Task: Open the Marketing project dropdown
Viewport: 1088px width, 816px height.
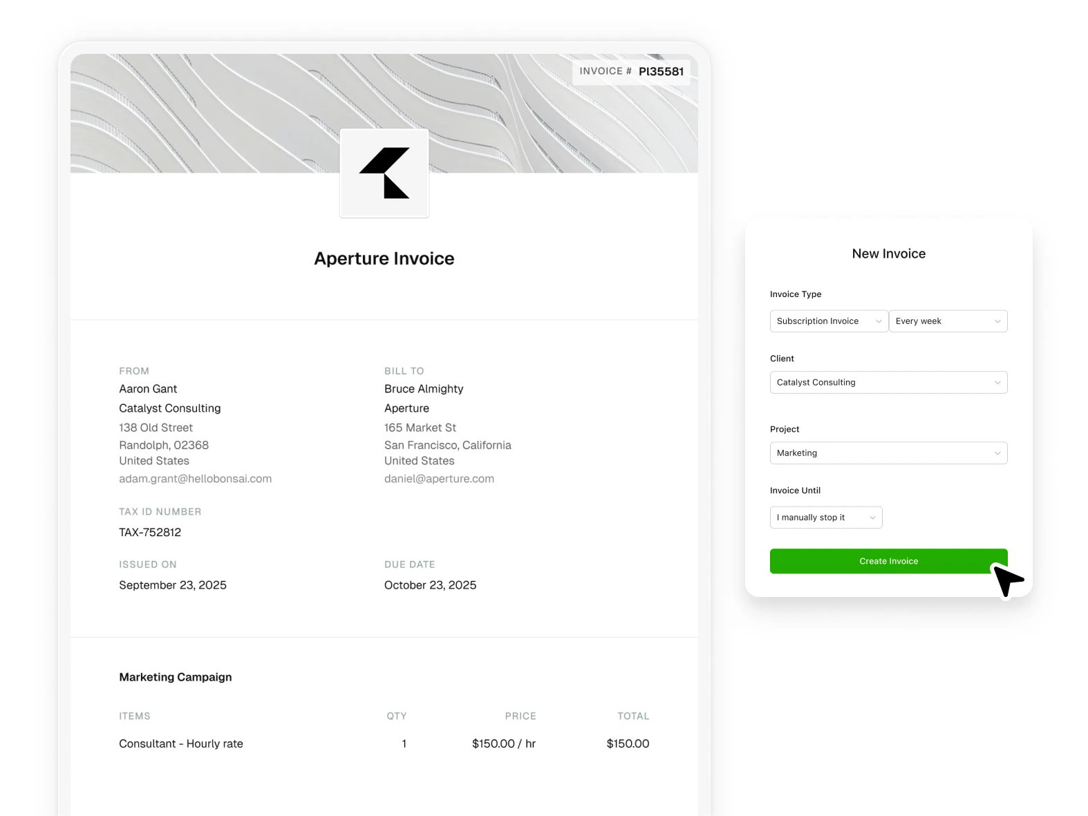Action: point(888,453)
